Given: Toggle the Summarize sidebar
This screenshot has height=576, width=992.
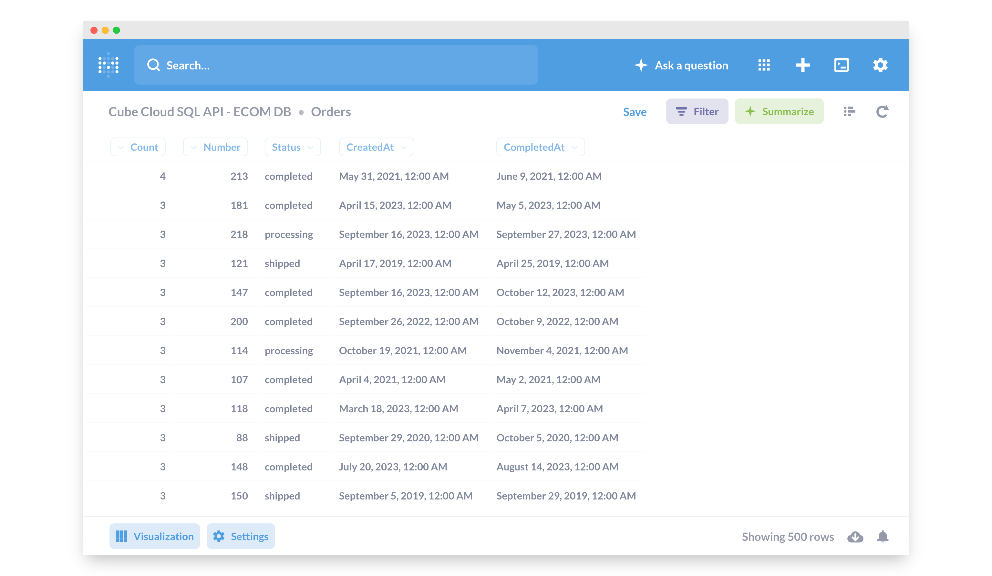Looking at the screenshot, I should click(x=779, y=111).
